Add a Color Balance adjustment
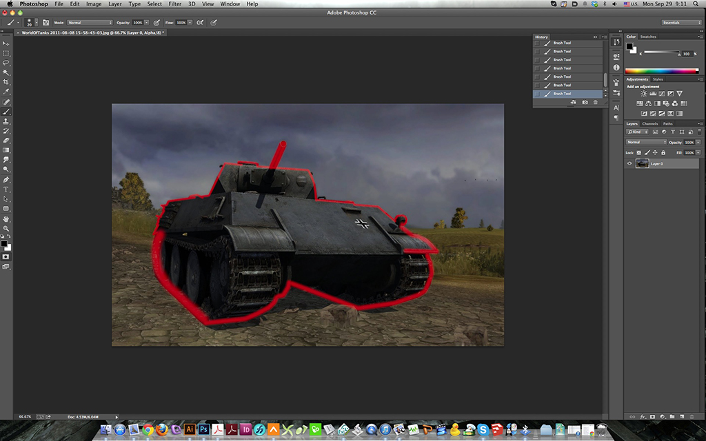The height and width of the screenshot is (441, 706). [648, 103]
